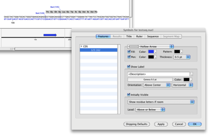
Task: Switch to the Ruler tab
Action: (x=139, y=36)
